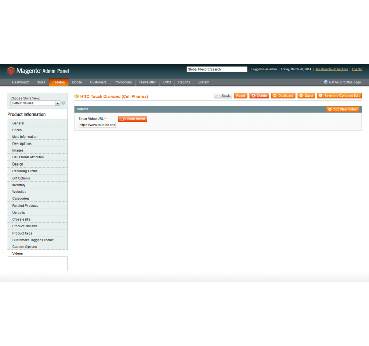369x346 pixels.
Task: Open the Dashboard menu
Action: (20, 82)
